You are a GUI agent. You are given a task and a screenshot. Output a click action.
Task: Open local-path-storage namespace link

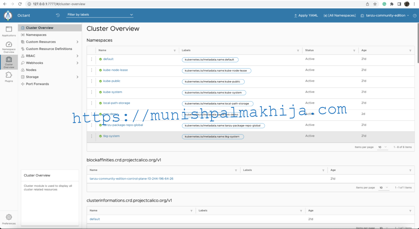[x=117, y=103]
